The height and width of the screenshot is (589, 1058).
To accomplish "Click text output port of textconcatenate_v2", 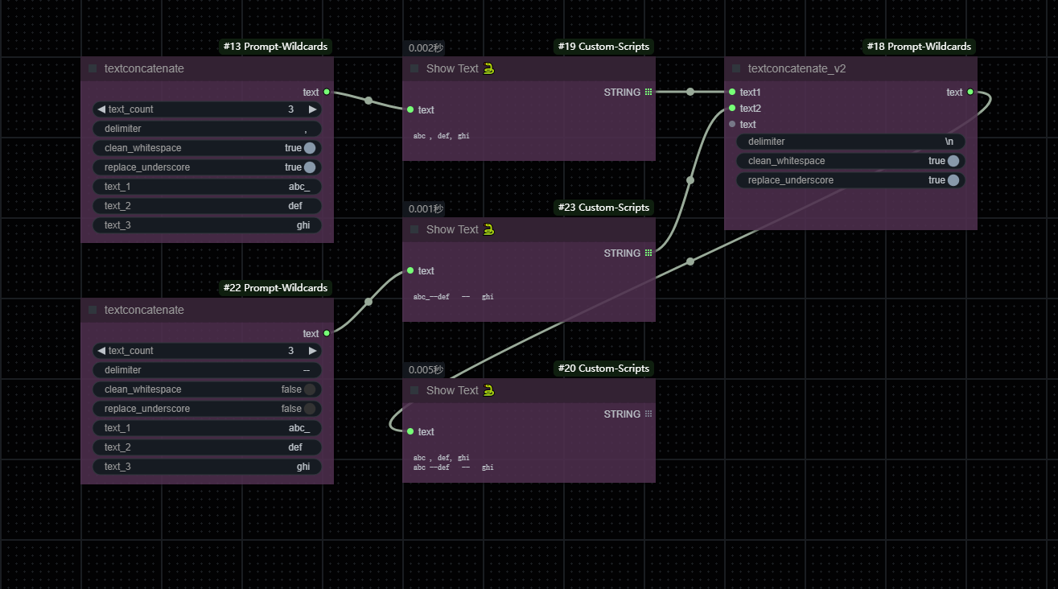I will pyautogui.click(x=970, y=92).
